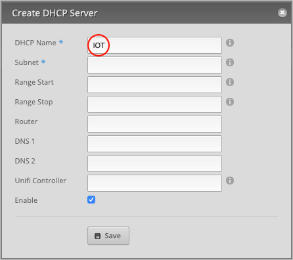Click the Unifi Controller label text
The width and height of the screenshot is (293, 260).
coord(41,181)
